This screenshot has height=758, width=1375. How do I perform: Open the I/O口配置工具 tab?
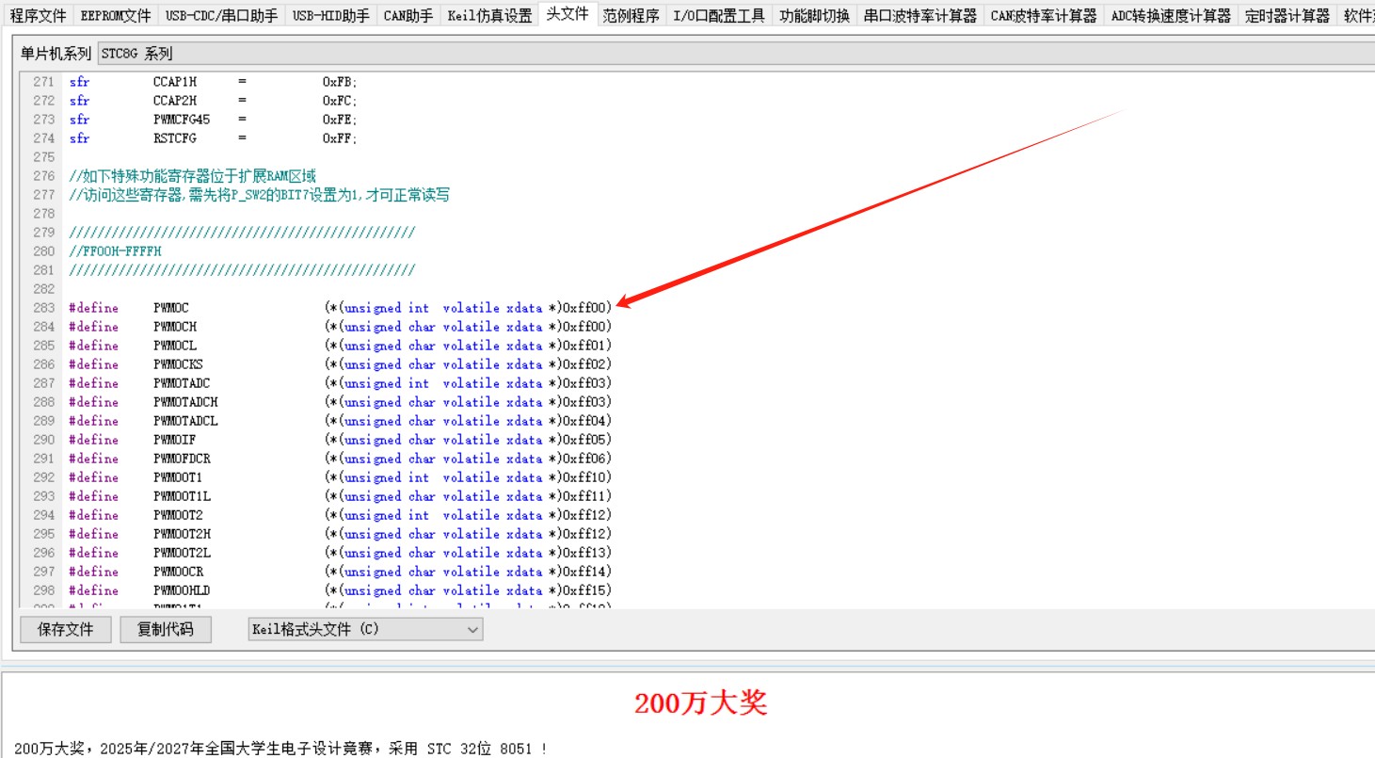(719, 16)
